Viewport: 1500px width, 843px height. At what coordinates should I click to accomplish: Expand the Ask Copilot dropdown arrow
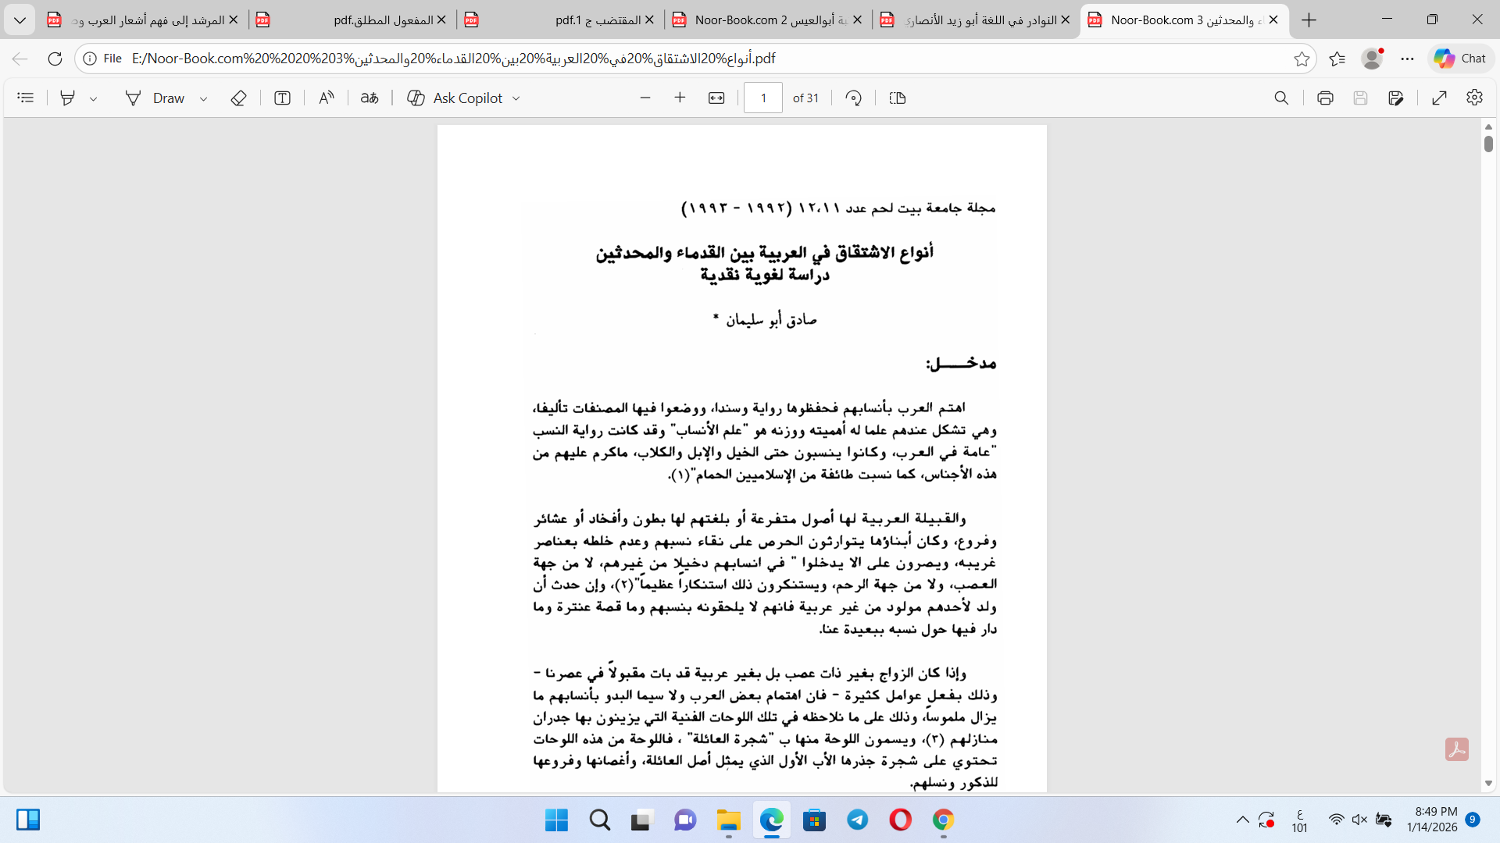[516, 99]
